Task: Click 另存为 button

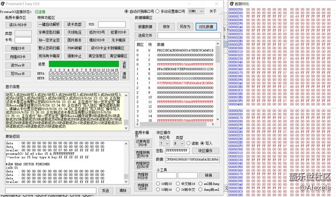Action: pos(185,27)
